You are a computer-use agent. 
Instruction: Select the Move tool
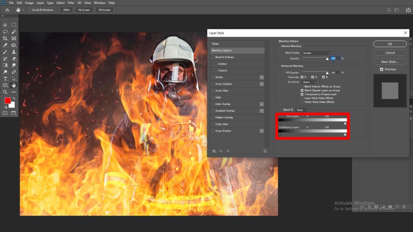coord(5,25)
